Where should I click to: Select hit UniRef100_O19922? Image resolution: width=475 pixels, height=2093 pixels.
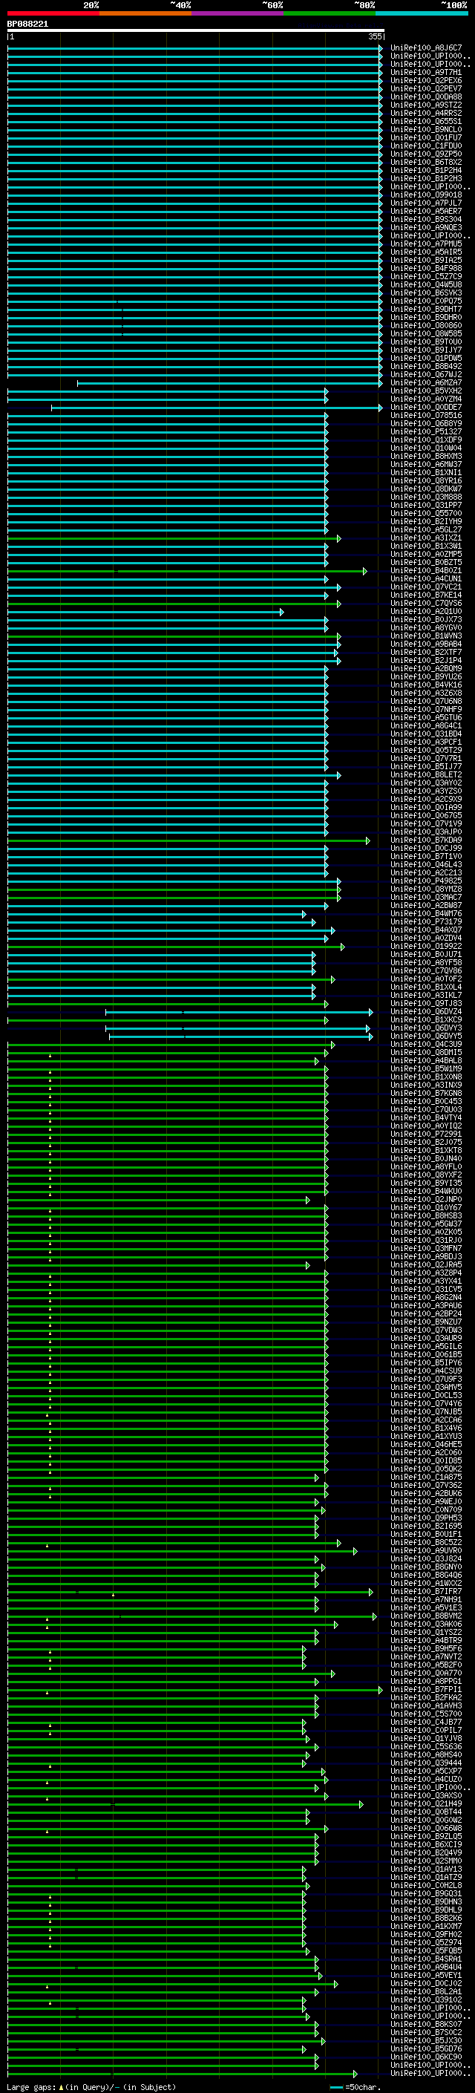coord(426,946)
